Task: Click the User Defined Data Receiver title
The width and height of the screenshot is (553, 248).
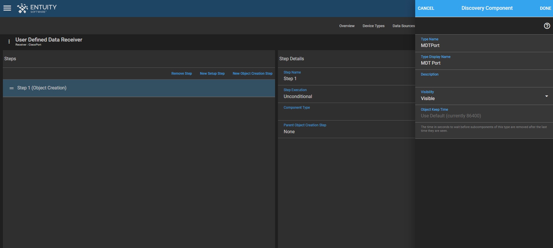Action: coord(49,40)
